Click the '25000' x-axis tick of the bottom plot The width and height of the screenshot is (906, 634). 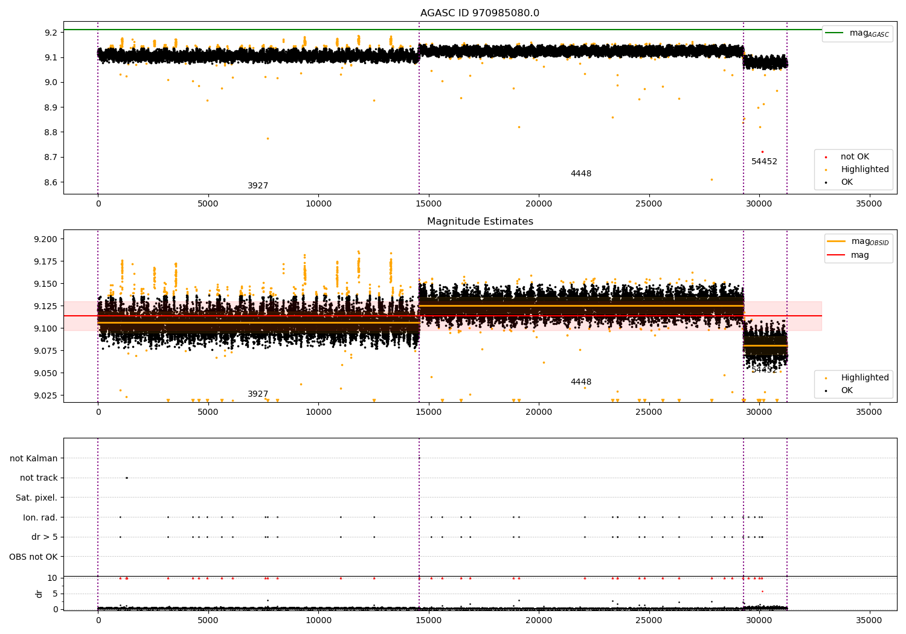click(649, 620)
